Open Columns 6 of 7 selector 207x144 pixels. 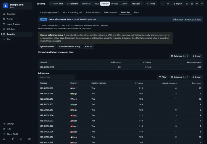(179, 77)
